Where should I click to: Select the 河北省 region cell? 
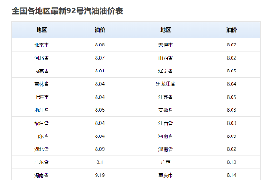(x=41, y=58)
